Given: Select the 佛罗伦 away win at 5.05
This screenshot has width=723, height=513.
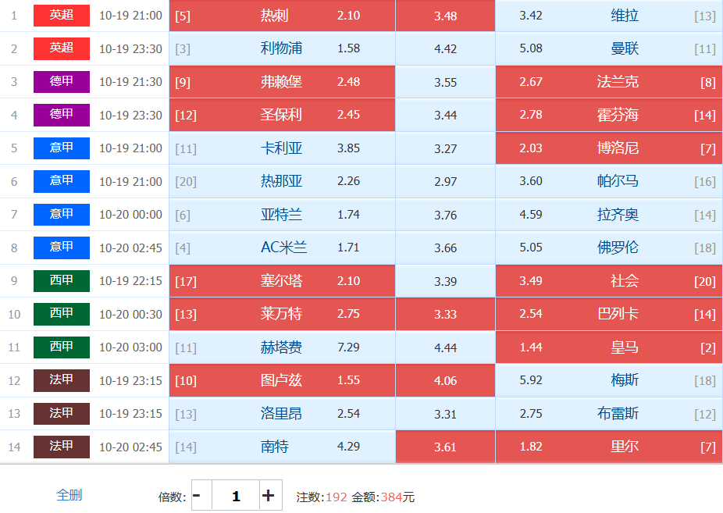Looking at the screenshot, I should [x=609, y=248].
